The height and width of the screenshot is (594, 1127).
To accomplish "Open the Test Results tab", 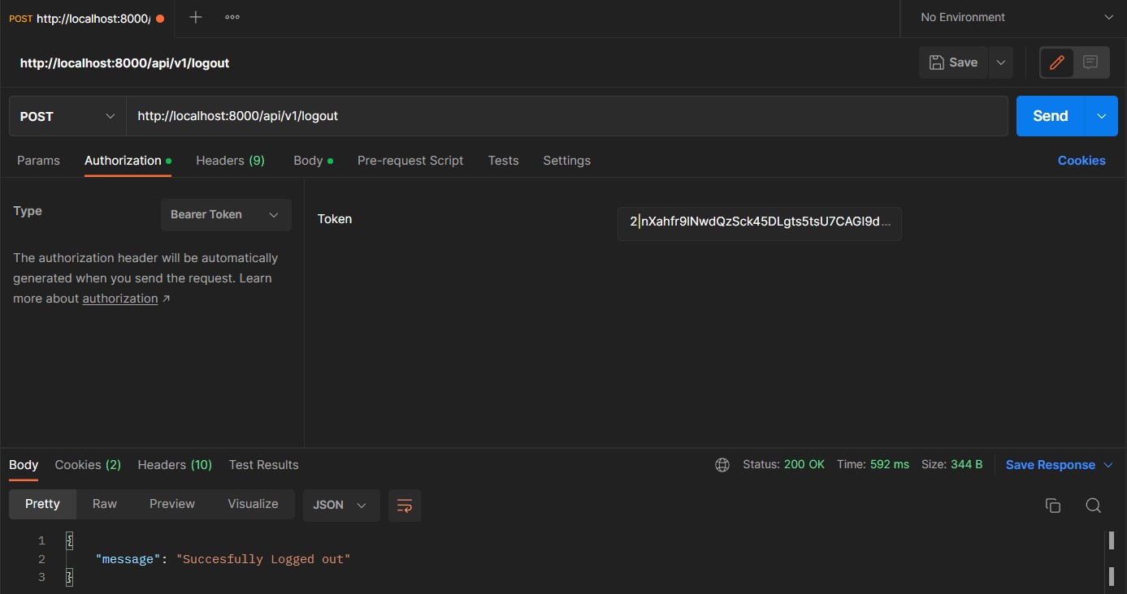I will [263, 464].
